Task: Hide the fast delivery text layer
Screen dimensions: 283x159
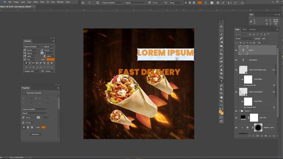Action: (236, 60)
